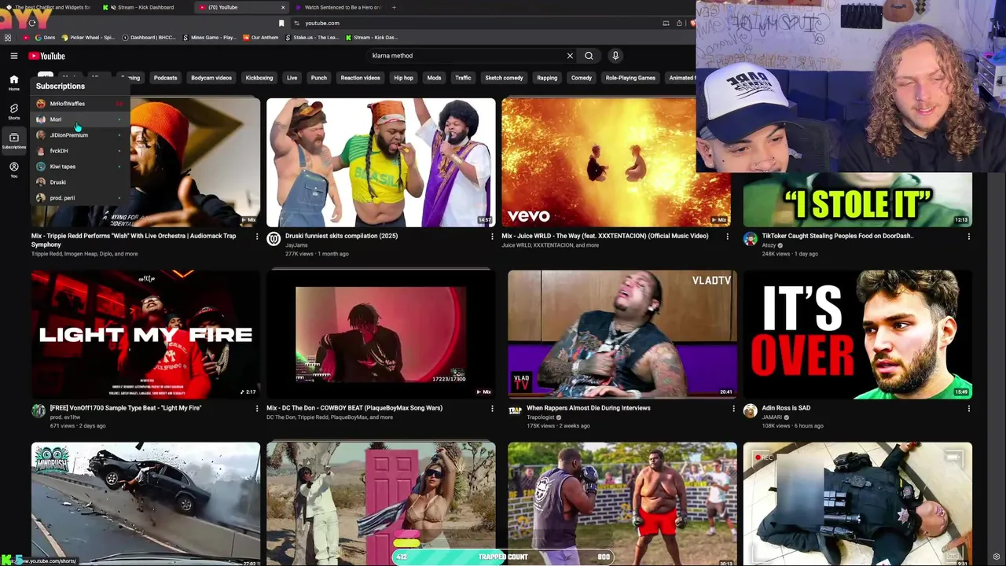
Task: Filter by Reaction videos chip
Action: (360, 78)
